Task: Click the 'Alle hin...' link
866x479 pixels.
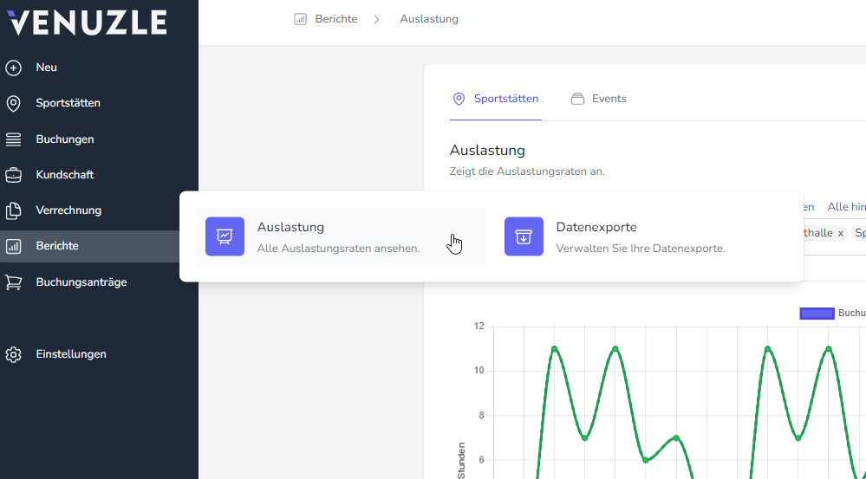Action: click(x=846, y=207)
